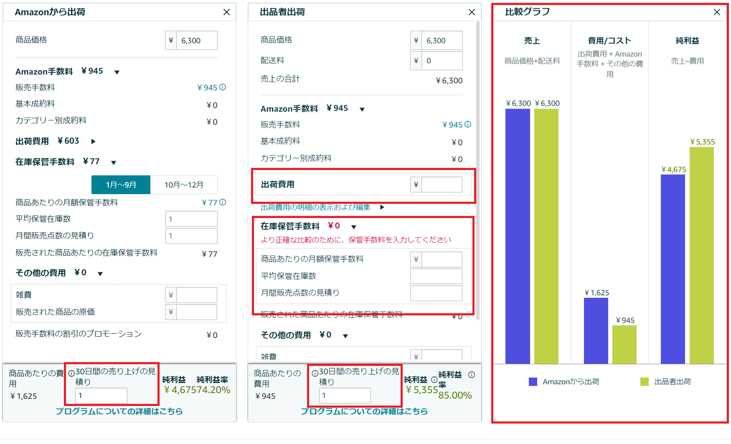Collapse 在庫保管手数料 ¥77 section

114,162
